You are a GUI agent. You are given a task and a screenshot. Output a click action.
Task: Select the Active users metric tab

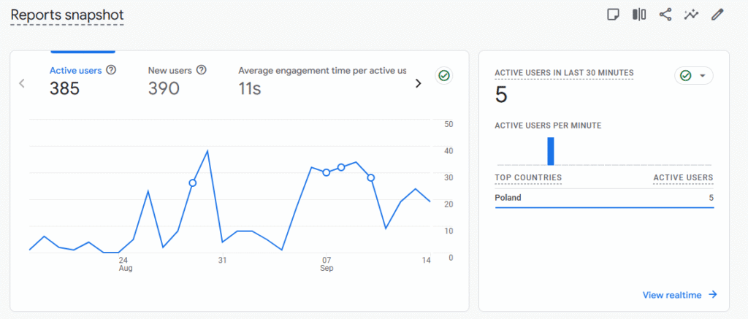pos(75,80)
